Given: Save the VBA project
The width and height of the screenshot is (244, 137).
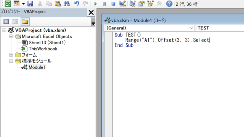Looking at the screenshot, I should (x=30, y=3).
